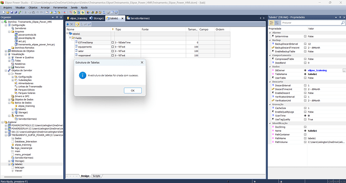Click the link box beside UseTagQuality value
The width and height of the screenshot is (346, 183).
(305, 119)
